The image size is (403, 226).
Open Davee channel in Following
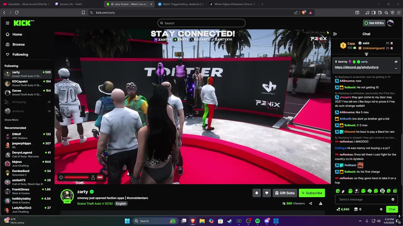(x=27, y=92)
